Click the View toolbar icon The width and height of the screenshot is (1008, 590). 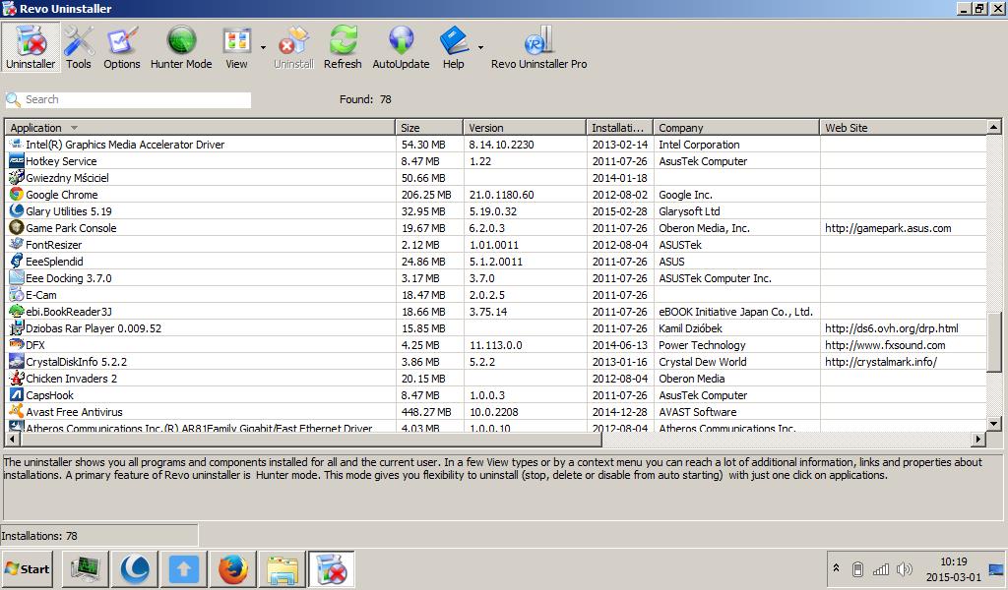pos(236,47)
